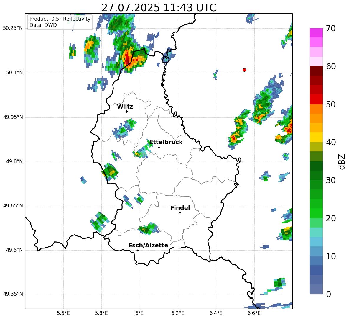Click the 60 colorbar tick label

click(331, 66)
